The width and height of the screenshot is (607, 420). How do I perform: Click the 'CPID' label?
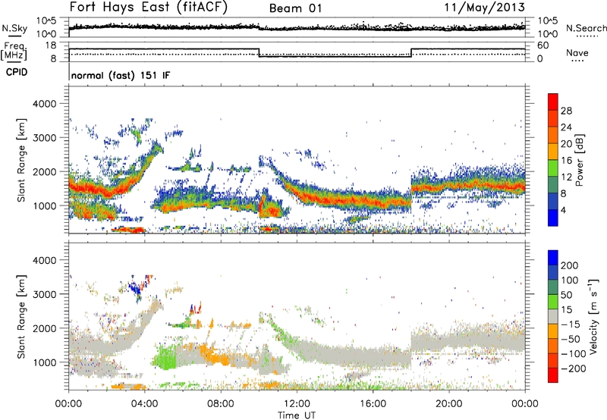point(17,72)
